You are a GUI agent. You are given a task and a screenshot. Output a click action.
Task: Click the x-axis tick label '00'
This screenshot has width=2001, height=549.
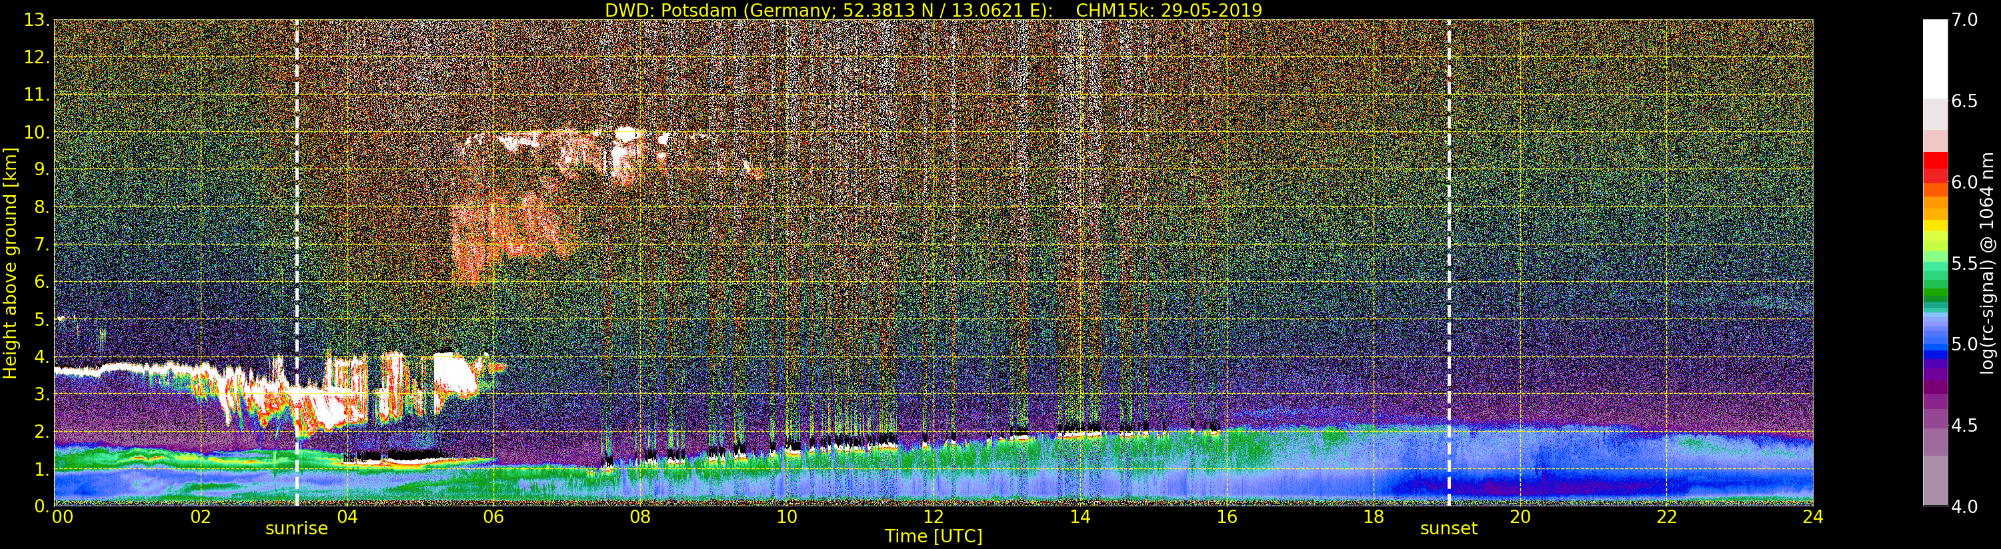[62, 516]
